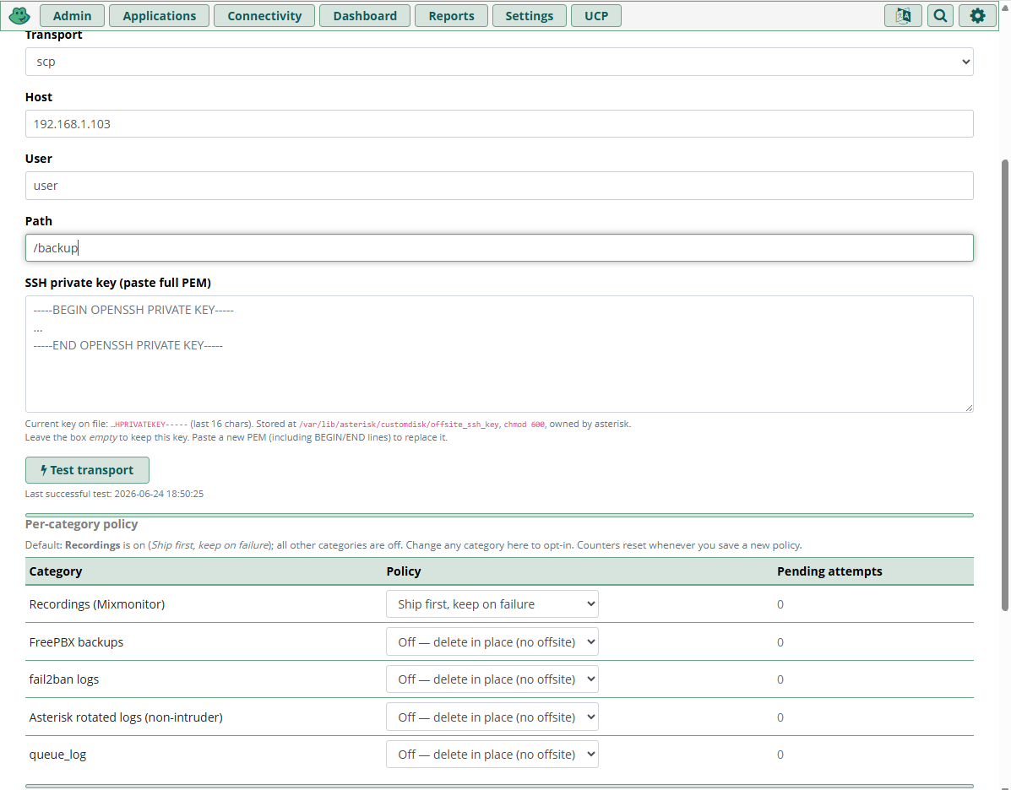This screenshot has height=790, width=1011.
Task: Click the SSH private key text area
Action: click(499, 354)
